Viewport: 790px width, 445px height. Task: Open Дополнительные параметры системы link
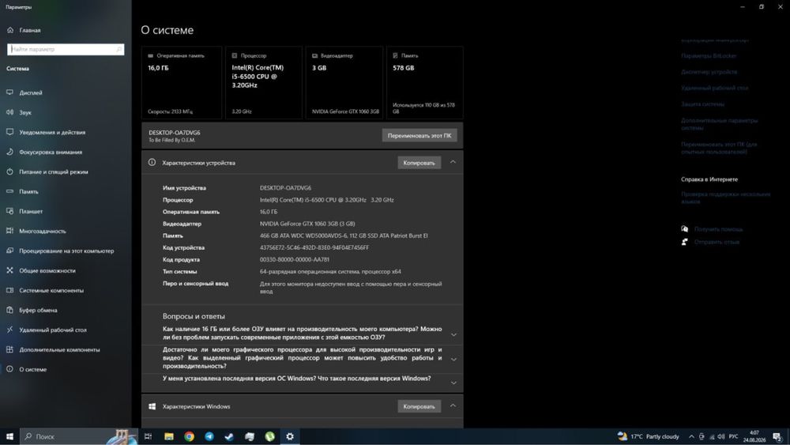719,124
